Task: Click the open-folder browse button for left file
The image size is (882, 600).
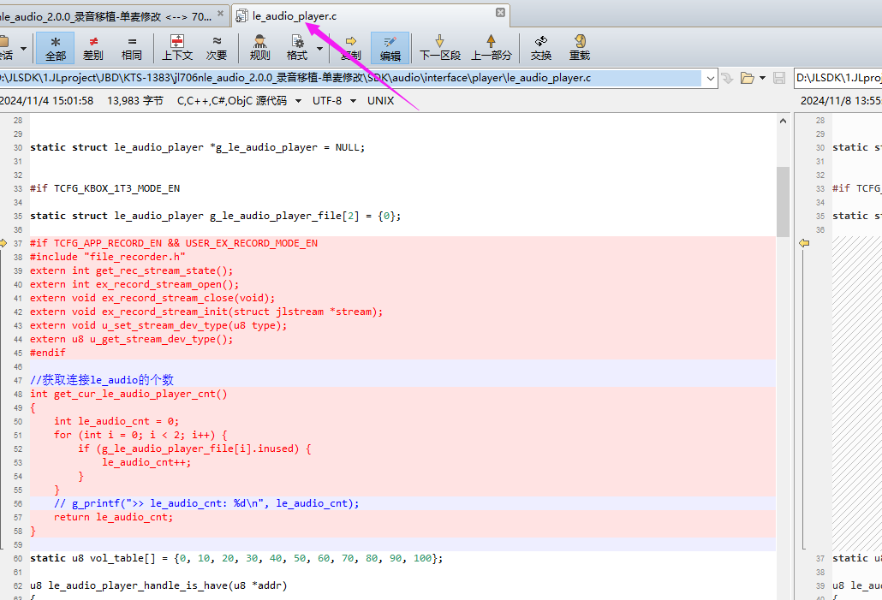Action: pos(748,78)
